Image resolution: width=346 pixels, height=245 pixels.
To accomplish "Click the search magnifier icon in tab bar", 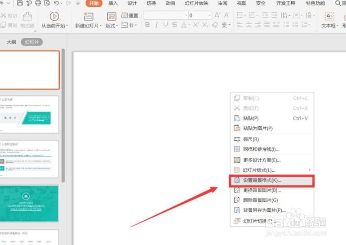I will click(338, 3).
